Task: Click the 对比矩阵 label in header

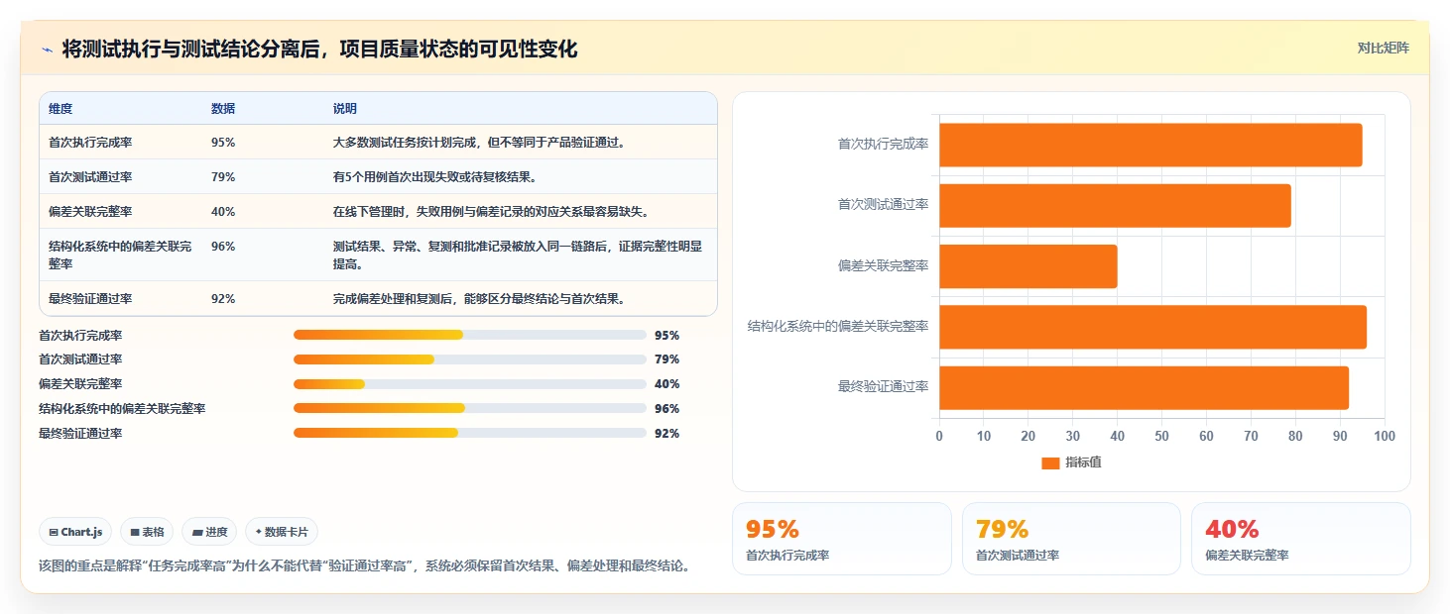Action: [x=1383, y=48]
